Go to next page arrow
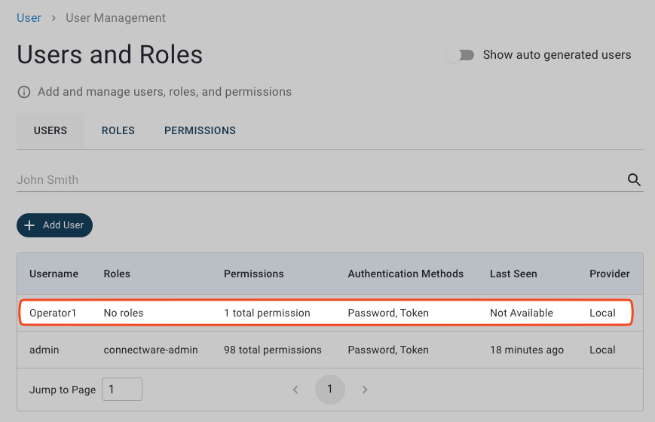655x422 pixels. click(365, 390)
